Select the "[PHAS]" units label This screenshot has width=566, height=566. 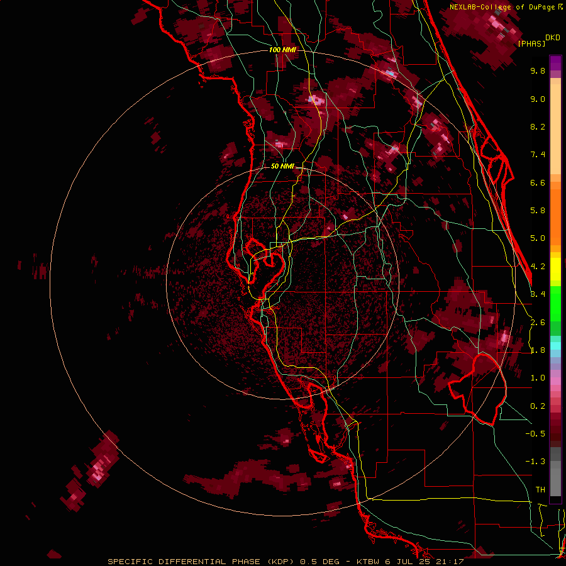point(531,44)
